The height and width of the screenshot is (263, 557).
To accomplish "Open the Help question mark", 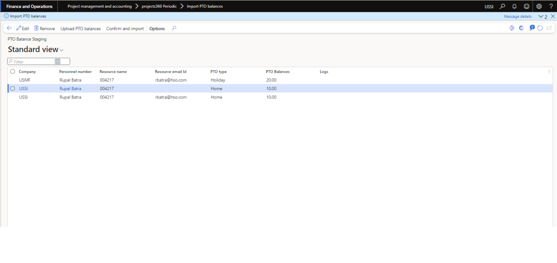I will pyautogui.click(x=551, y=6).
